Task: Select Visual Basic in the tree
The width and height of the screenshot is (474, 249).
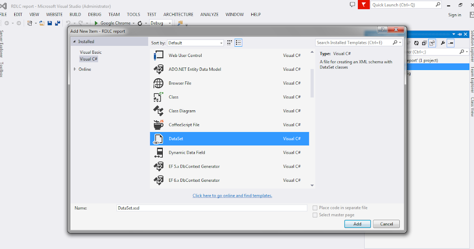Action: [x=91, y=52]
